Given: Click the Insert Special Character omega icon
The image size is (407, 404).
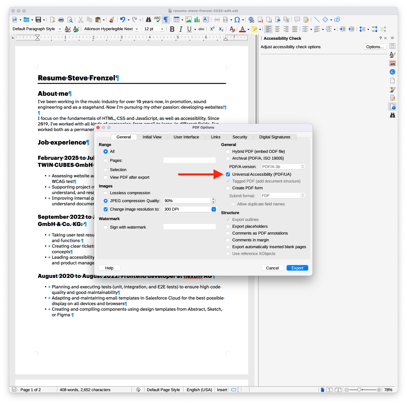Looking at the screenshot, I should [237, 20].
